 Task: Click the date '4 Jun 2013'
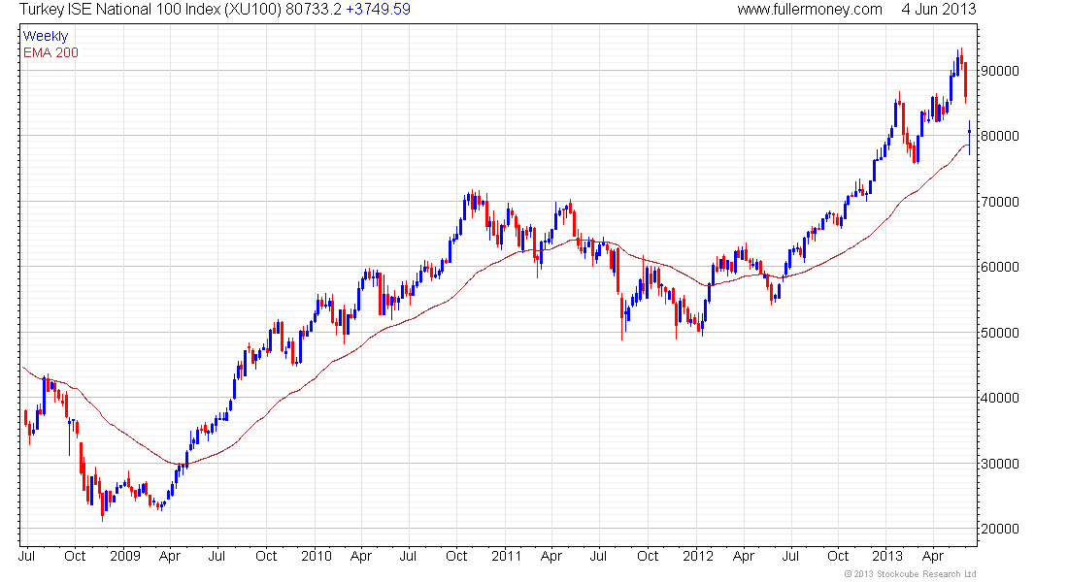939,10
